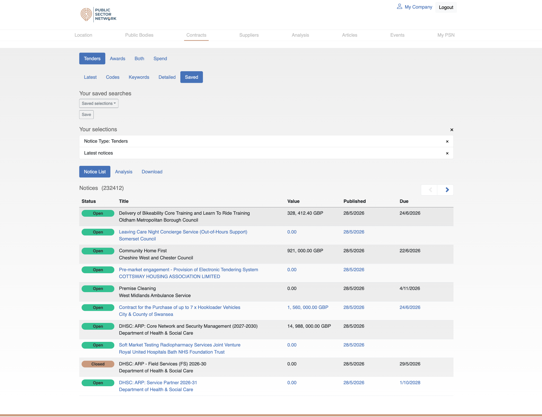
Task: Click the Due column header
Action: [x=404, y=201]
